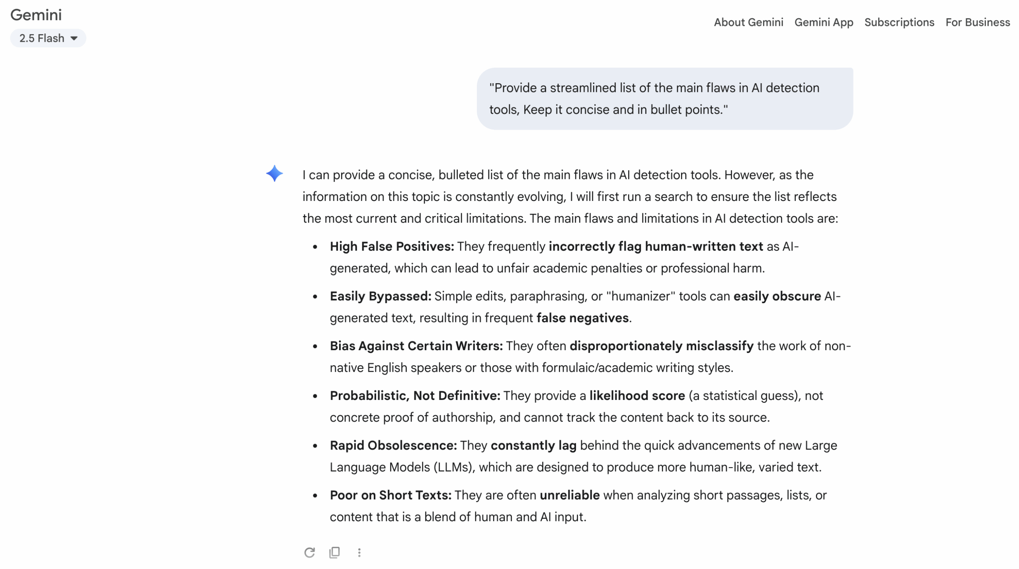Viewport: 1019px width, 569px height.
Task: Go to the Gemini App page
Action: 824,22
